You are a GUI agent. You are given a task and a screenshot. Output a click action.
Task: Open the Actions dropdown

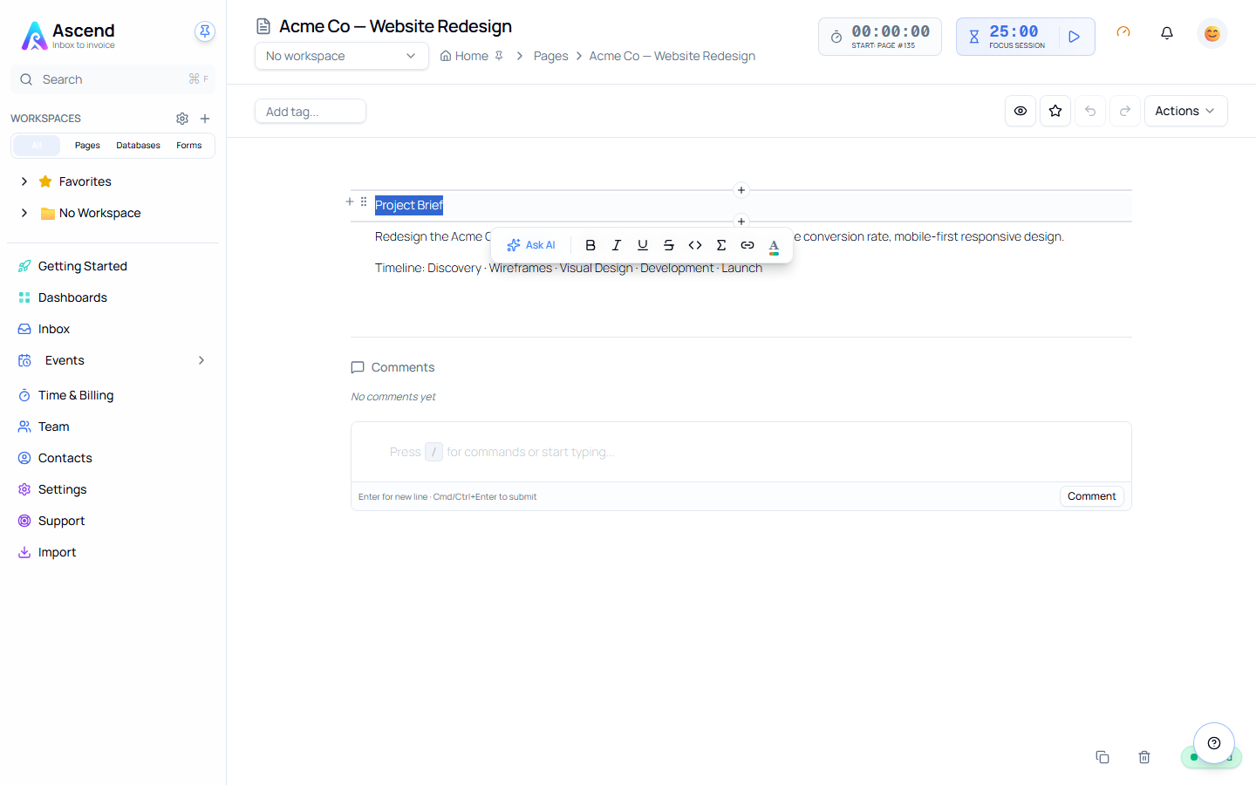point(1186,111)
